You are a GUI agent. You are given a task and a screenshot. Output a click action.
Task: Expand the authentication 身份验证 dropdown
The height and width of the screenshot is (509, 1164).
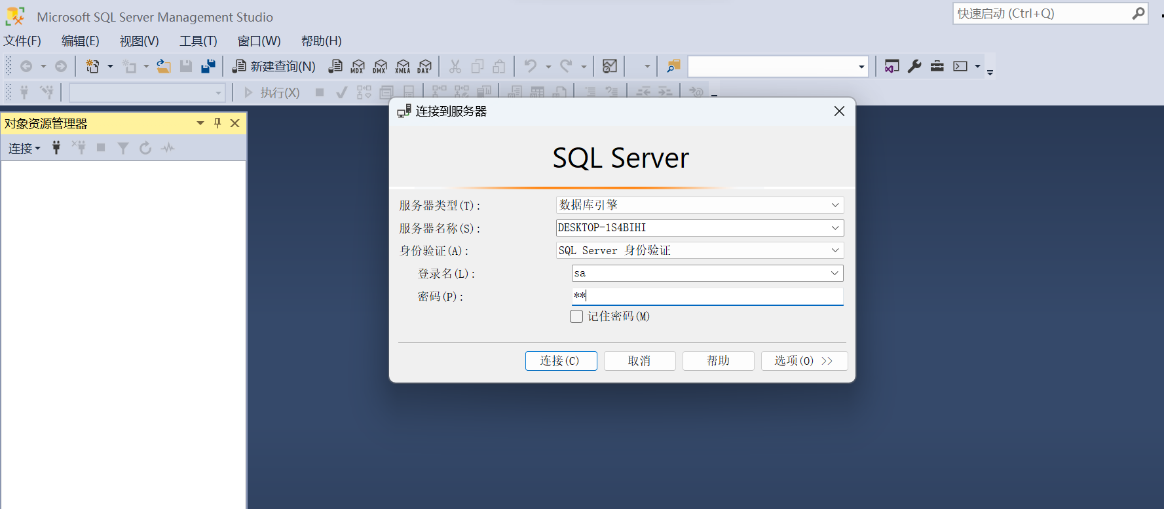coord(835,250)
